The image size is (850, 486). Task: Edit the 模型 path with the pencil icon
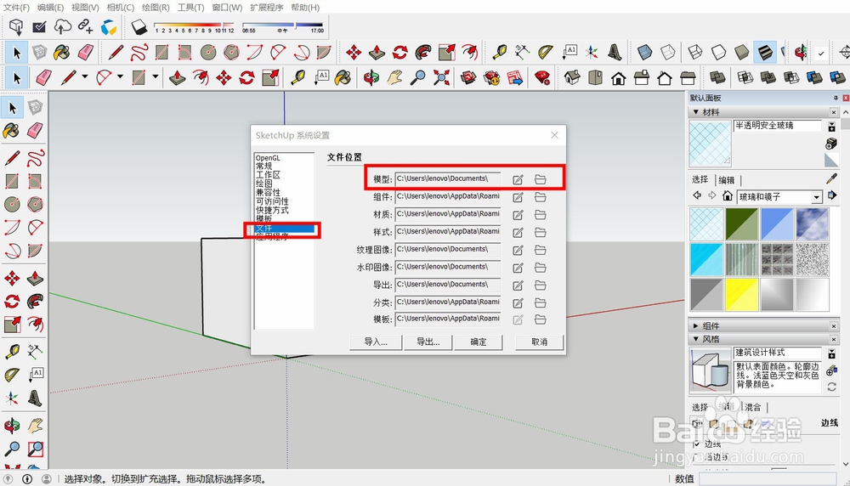(518, 179)
